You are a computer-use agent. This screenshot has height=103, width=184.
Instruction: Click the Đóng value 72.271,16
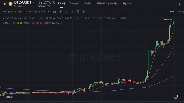(85, 18)
